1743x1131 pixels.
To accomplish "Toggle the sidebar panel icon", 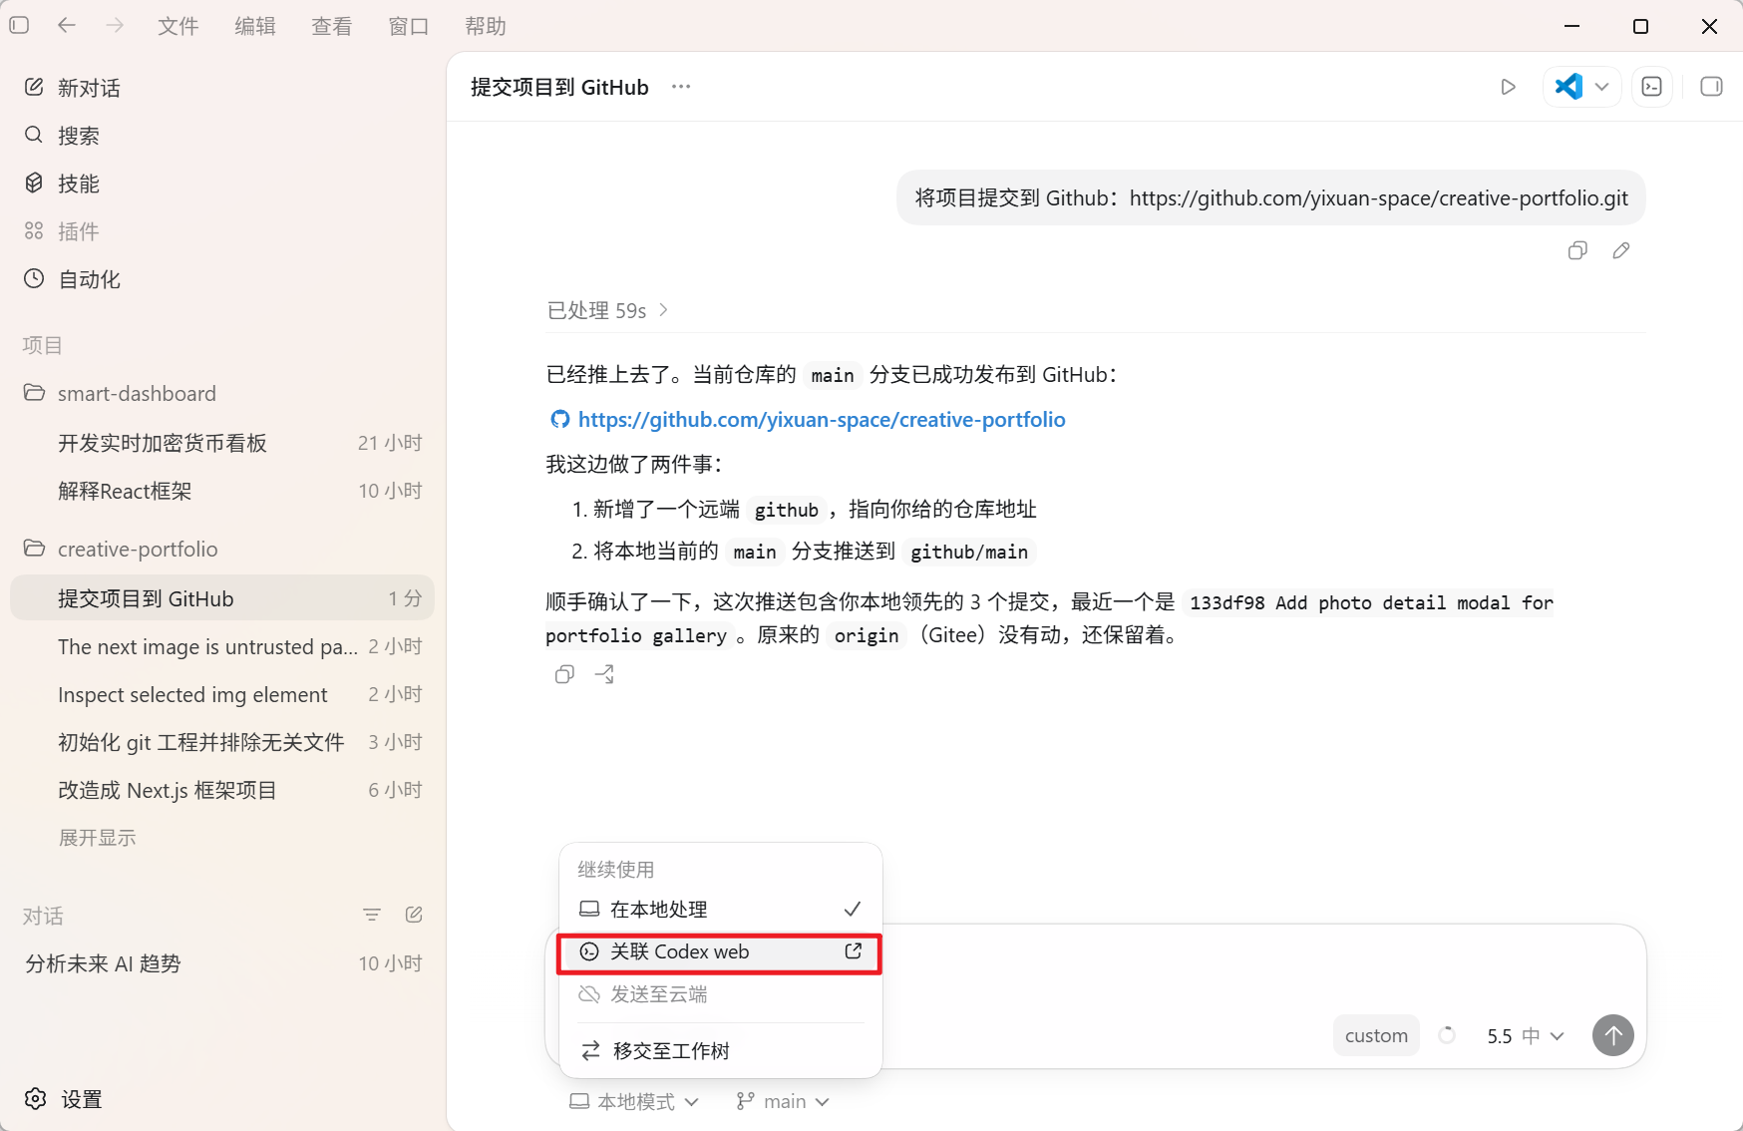I will [19, 25].
